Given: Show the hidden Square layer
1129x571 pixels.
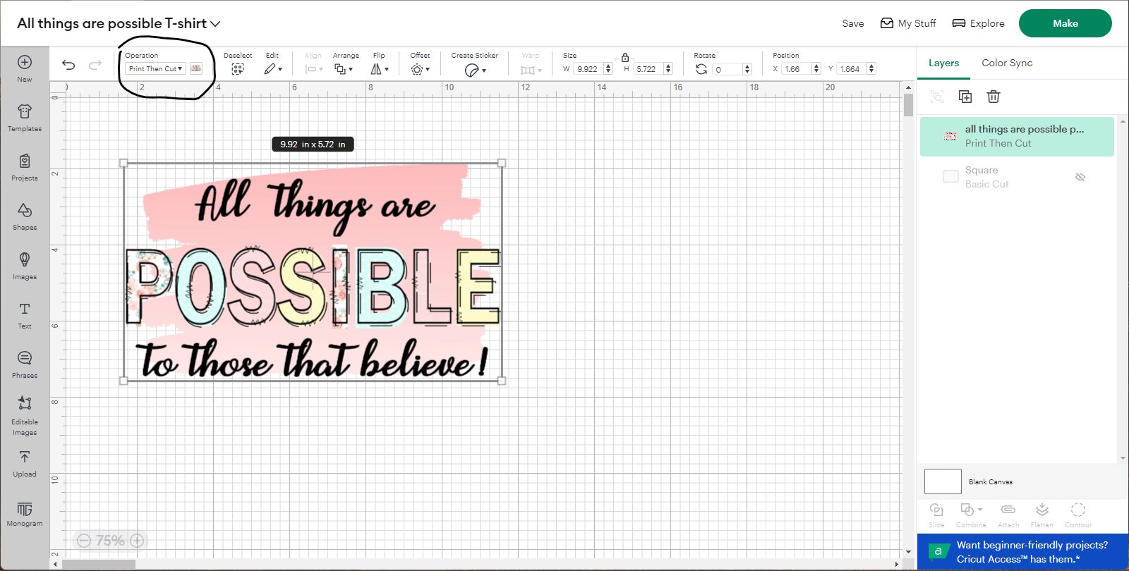Looking at the screenshot, I should point(1080,177).
